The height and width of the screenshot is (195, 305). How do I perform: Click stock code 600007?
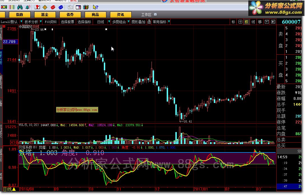pyautogui.click(x=291, y=22)
